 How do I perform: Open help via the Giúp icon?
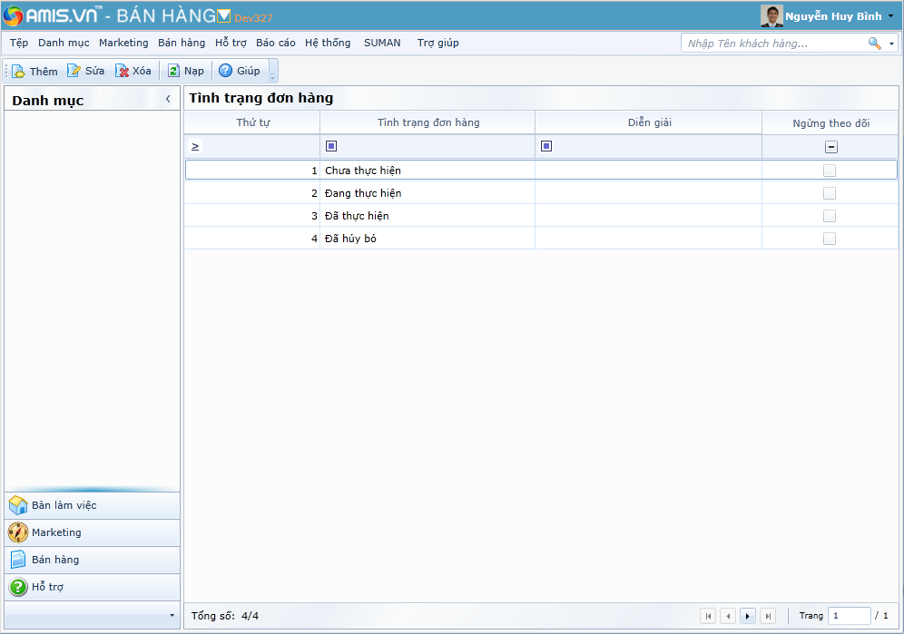pyautogui.click(x=226, y=71)
